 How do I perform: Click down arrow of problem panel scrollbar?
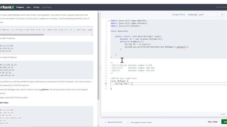(x=98, y=126)
